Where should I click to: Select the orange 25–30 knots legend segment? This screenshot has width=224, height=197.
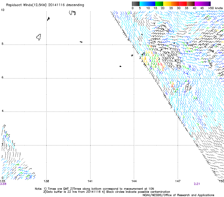[175, 4]
